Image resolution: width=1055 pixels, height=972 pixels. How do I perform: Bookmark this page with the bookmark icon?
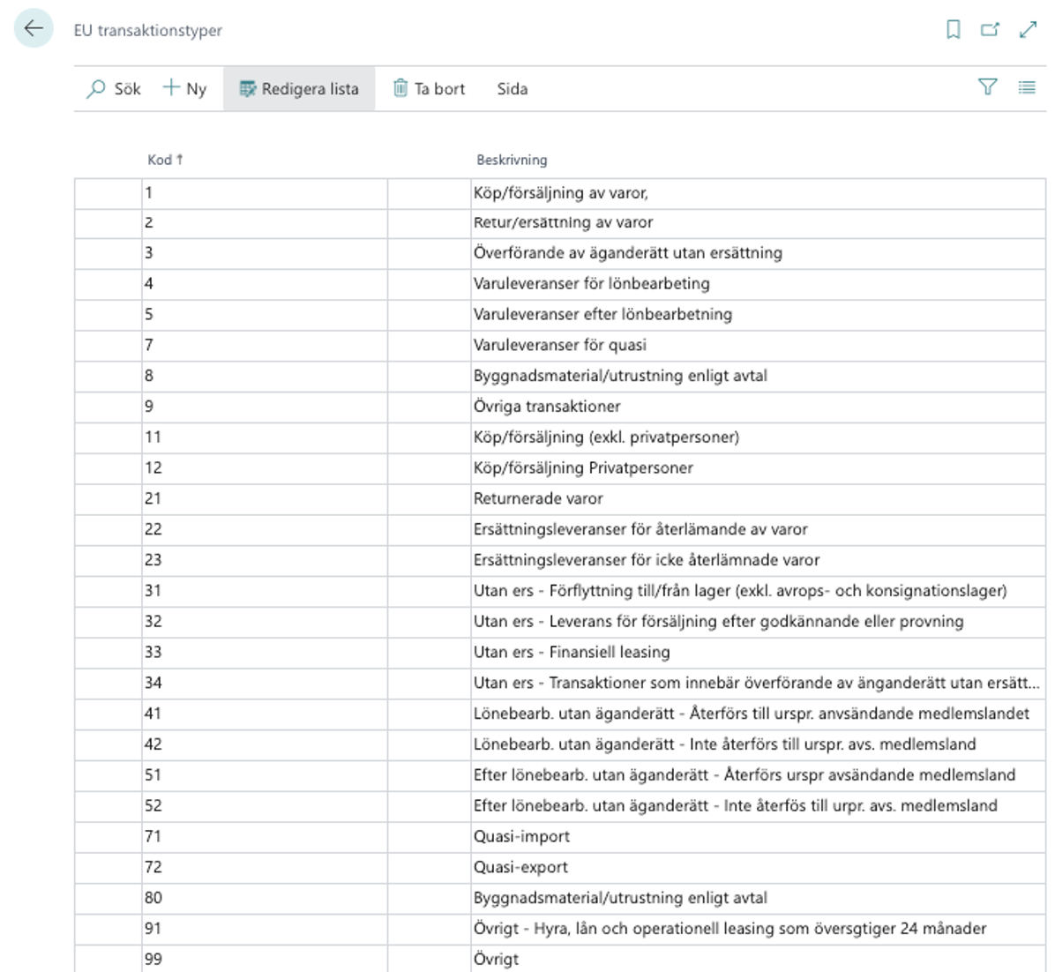(953, 30)
